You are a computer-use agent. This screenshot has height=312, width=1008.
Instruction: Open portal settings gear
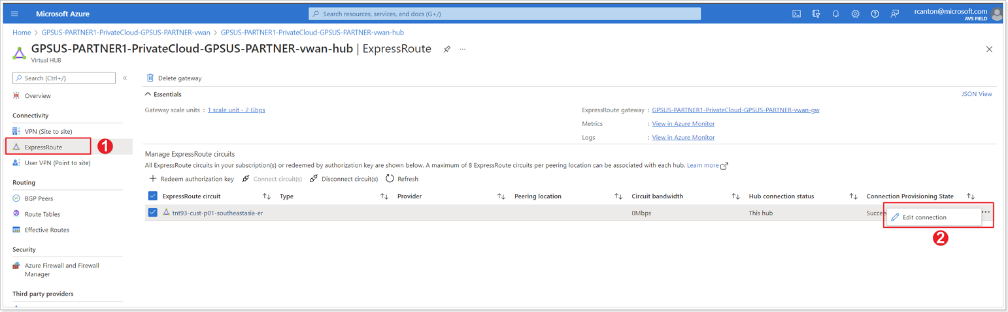[x=855, y=14]
